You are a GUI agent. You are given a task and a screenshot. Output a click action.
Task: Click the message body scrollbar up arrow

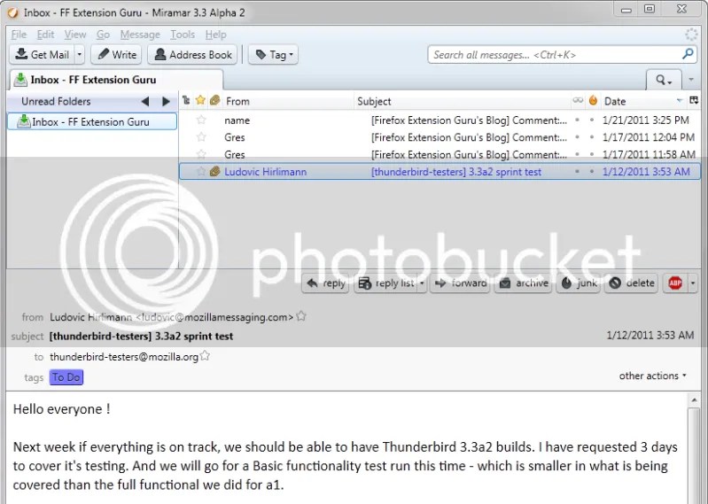coord(694,400)
